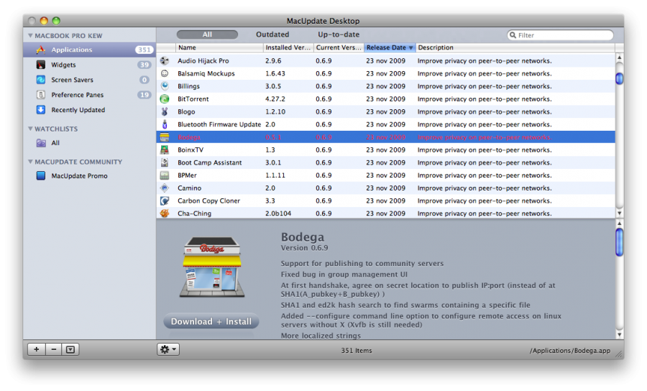
Task: Click the Camino browser icon
Action: pyautogui.click(x=165, y=188)
